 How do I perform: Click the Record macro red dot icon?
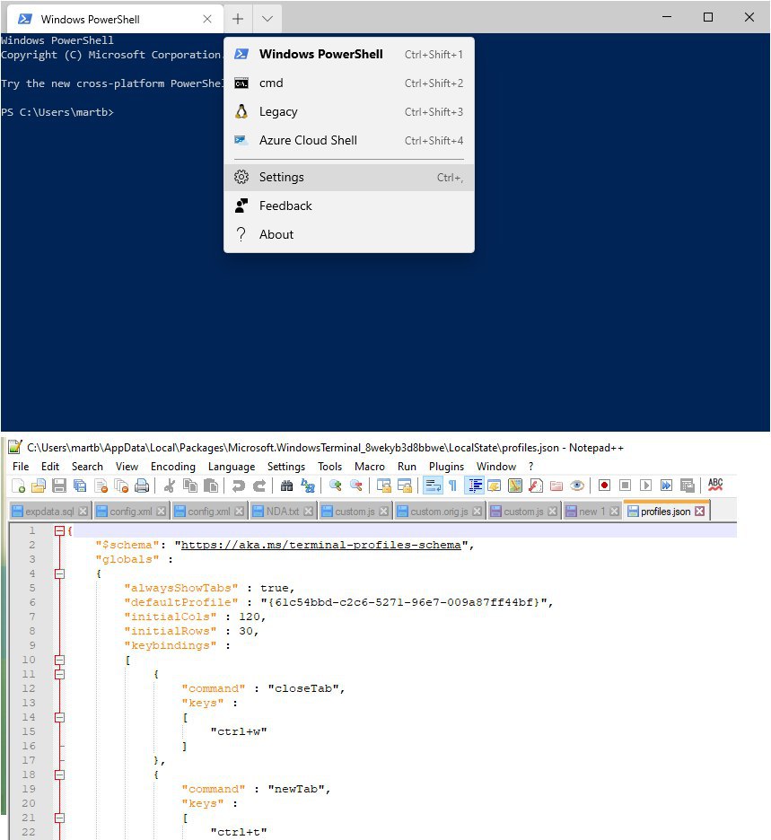pos(604,486)
